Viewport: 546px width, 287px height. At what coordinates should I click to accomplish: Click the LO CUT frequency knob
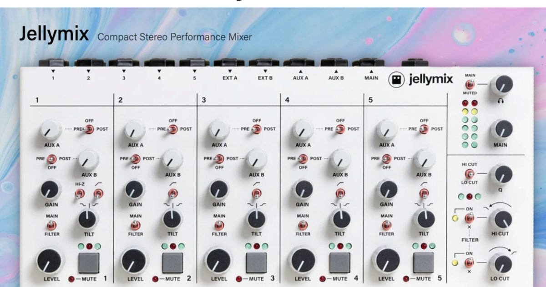[500, 264]
